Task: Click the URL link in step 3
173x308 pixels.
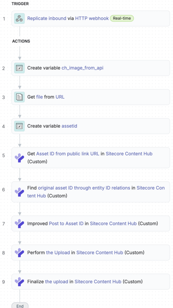Action: 60,97
